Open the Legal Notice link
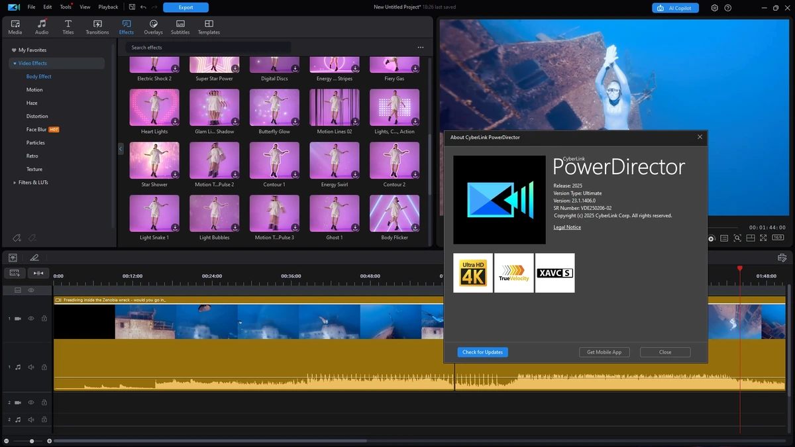The image size is (795, 447). point(567,227)
